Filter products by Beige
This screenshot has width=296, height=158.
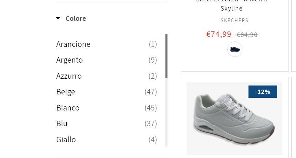coord(106,92)
